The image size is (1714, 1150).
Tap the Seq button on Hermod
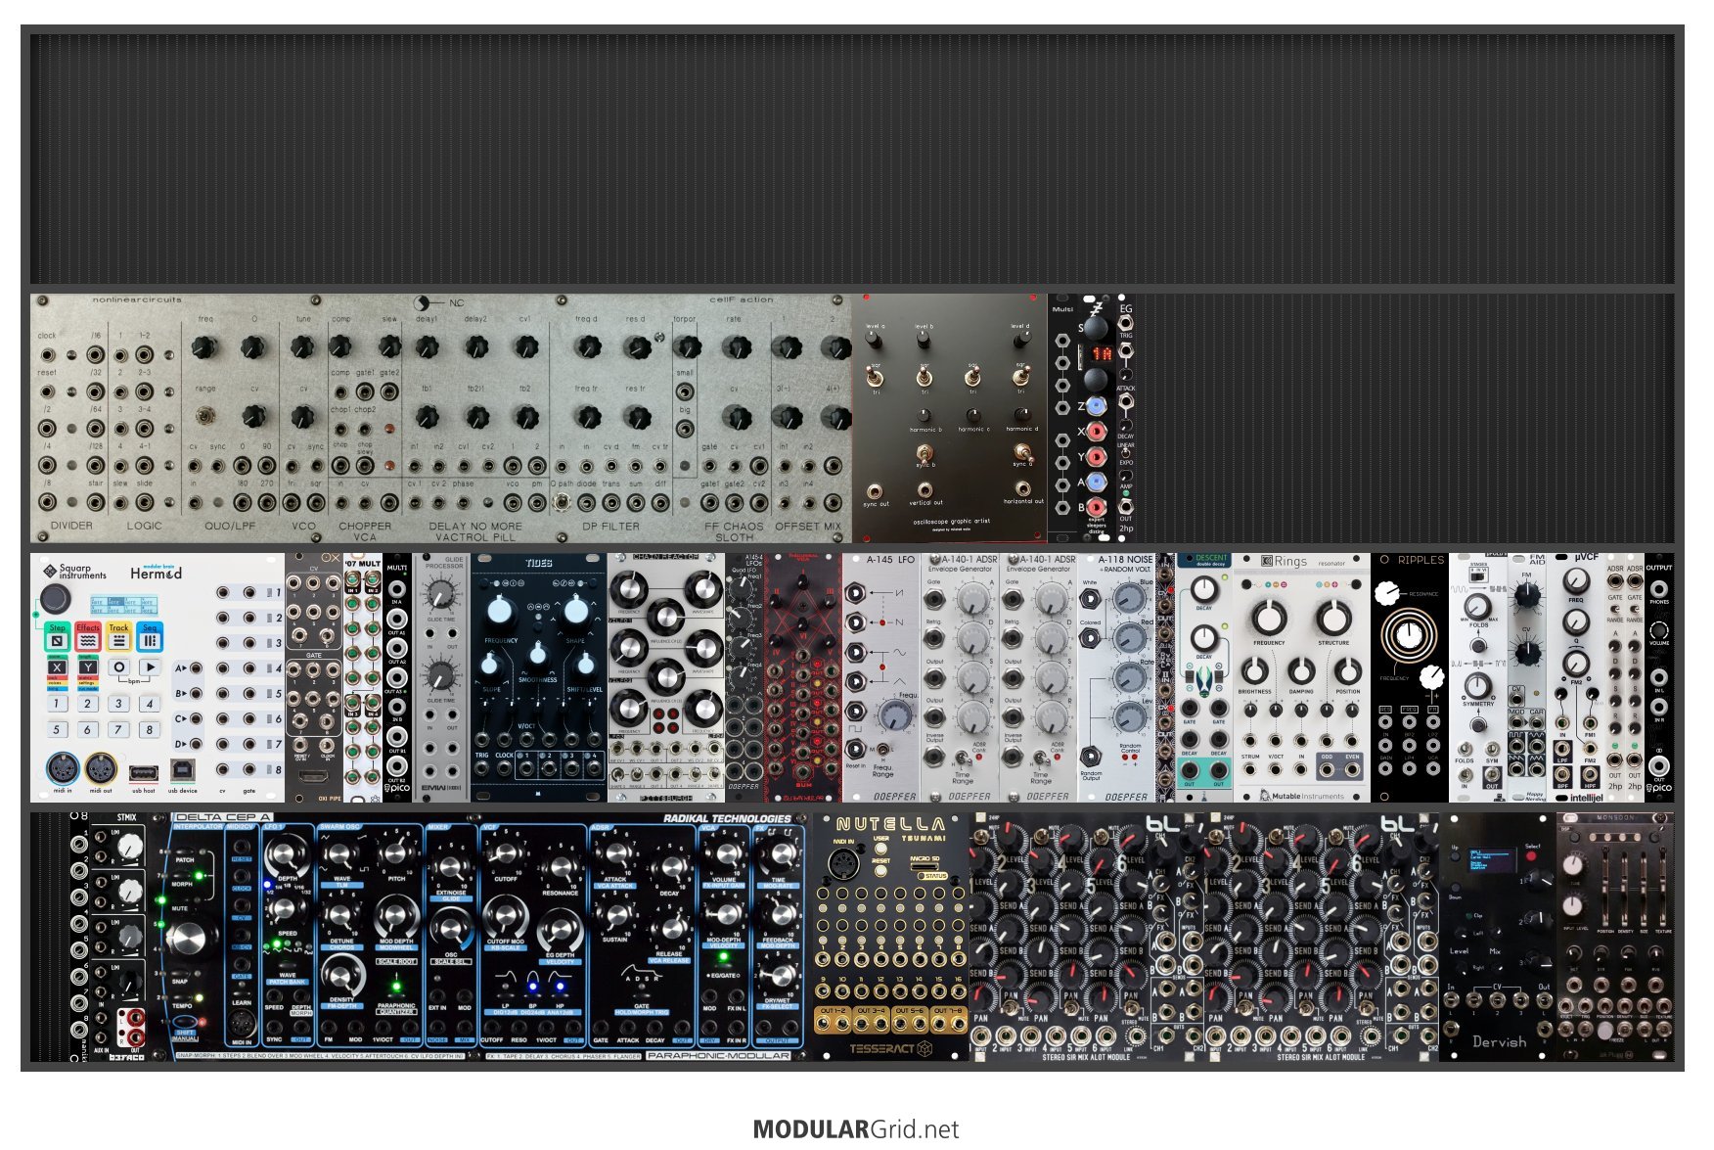[150, 636]
